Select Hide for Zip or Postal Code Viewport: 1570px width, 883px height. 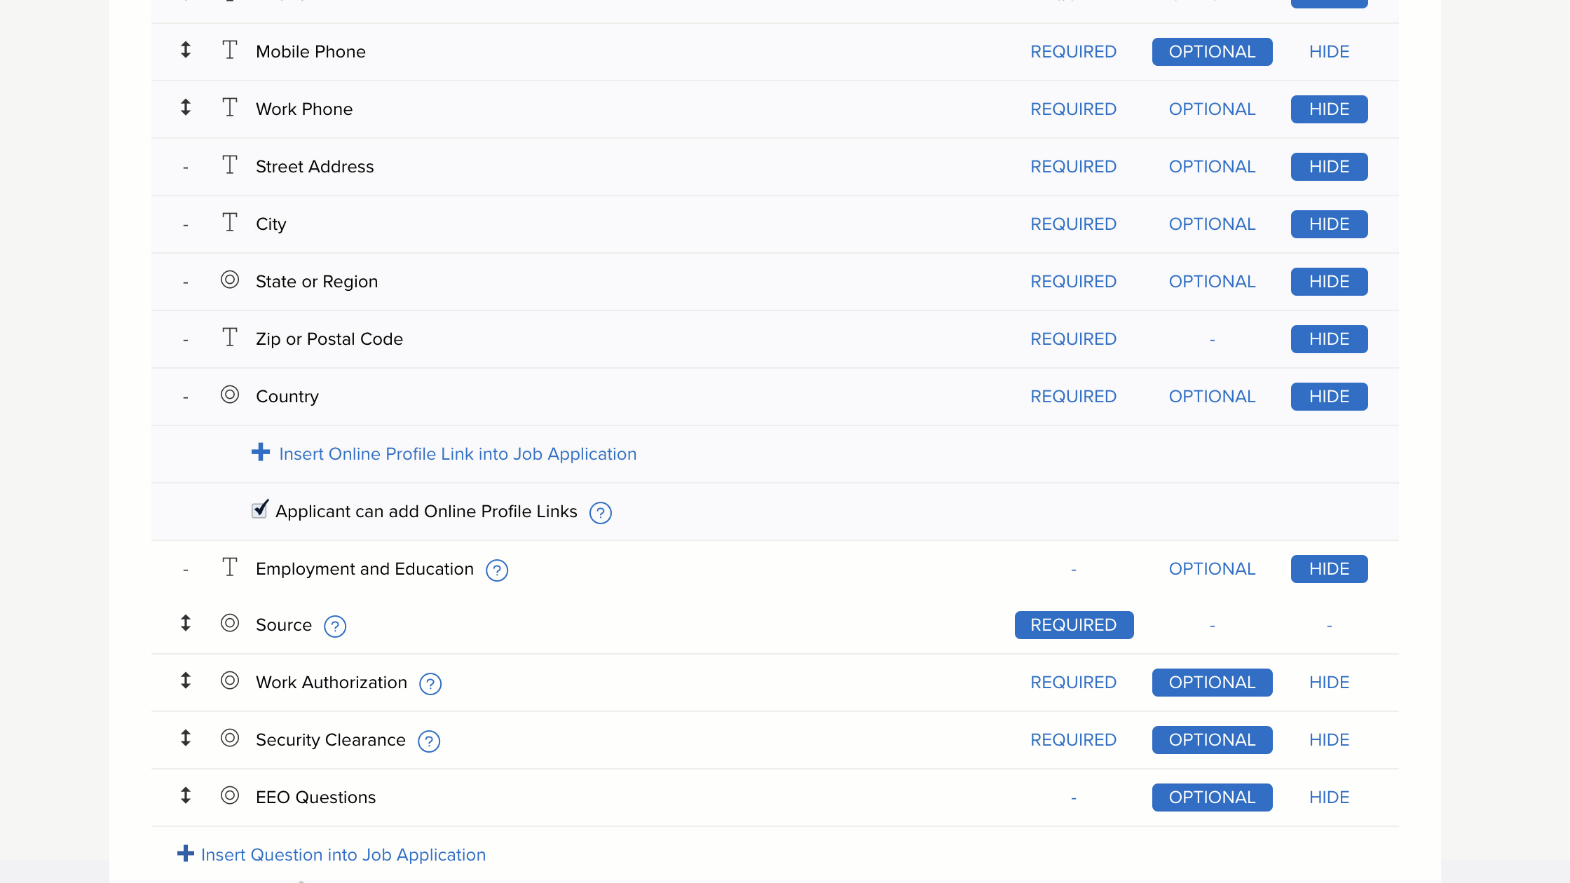point(1329,339)
